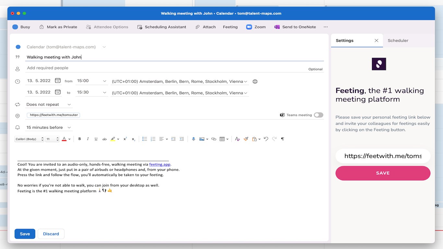Screen dimensions: 443x249
Task: Insert a numbered list
Action: (153, 139)
